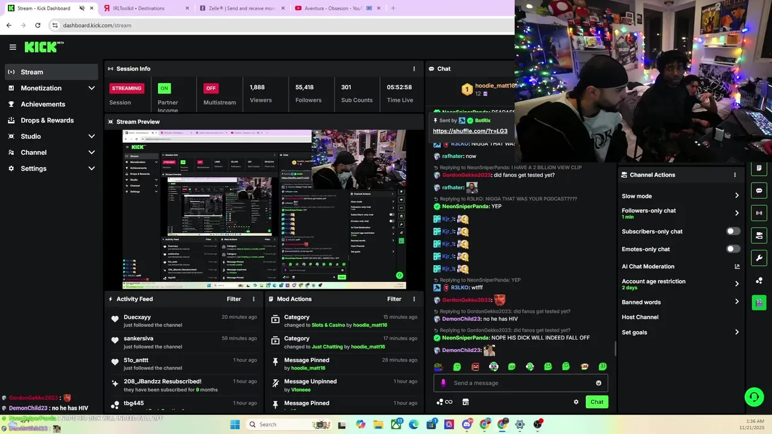
Task: Open Session Info three-dot options menu
Action: pos(414,69)
